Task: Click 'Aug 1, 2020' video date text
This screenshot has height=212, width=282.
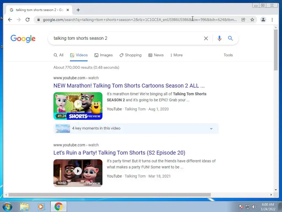Action: (158, 109)
